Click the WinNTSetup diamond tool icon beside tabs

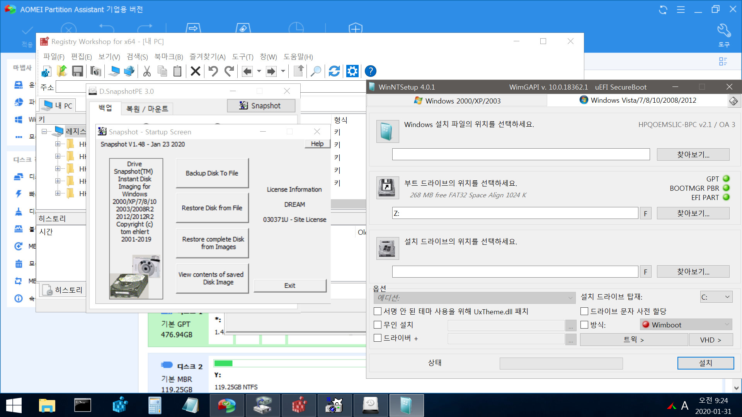click(x=733, y=101)
